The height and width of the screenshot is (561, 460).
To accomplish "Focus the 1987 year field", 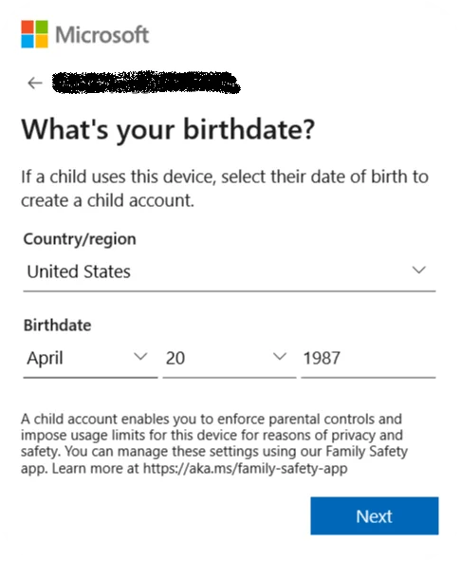I will point(369,358).
